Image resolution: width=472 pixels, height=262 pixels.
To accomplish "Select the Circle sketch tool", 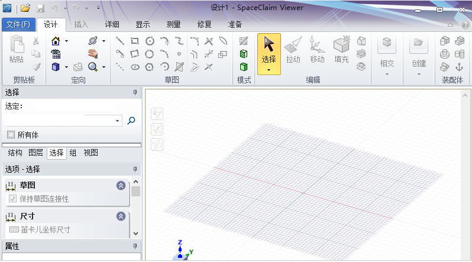I will (150, 41).
